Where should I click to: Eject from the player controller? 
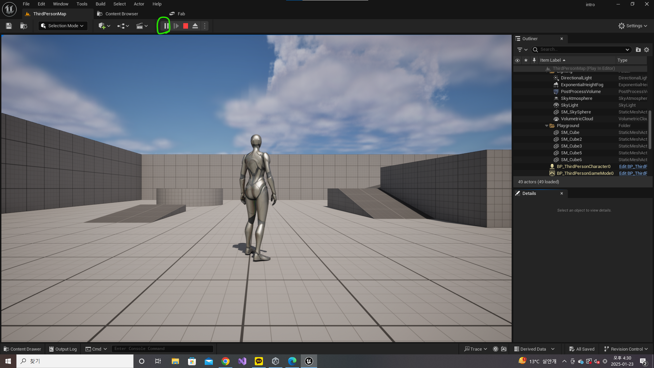coord(195,26)
